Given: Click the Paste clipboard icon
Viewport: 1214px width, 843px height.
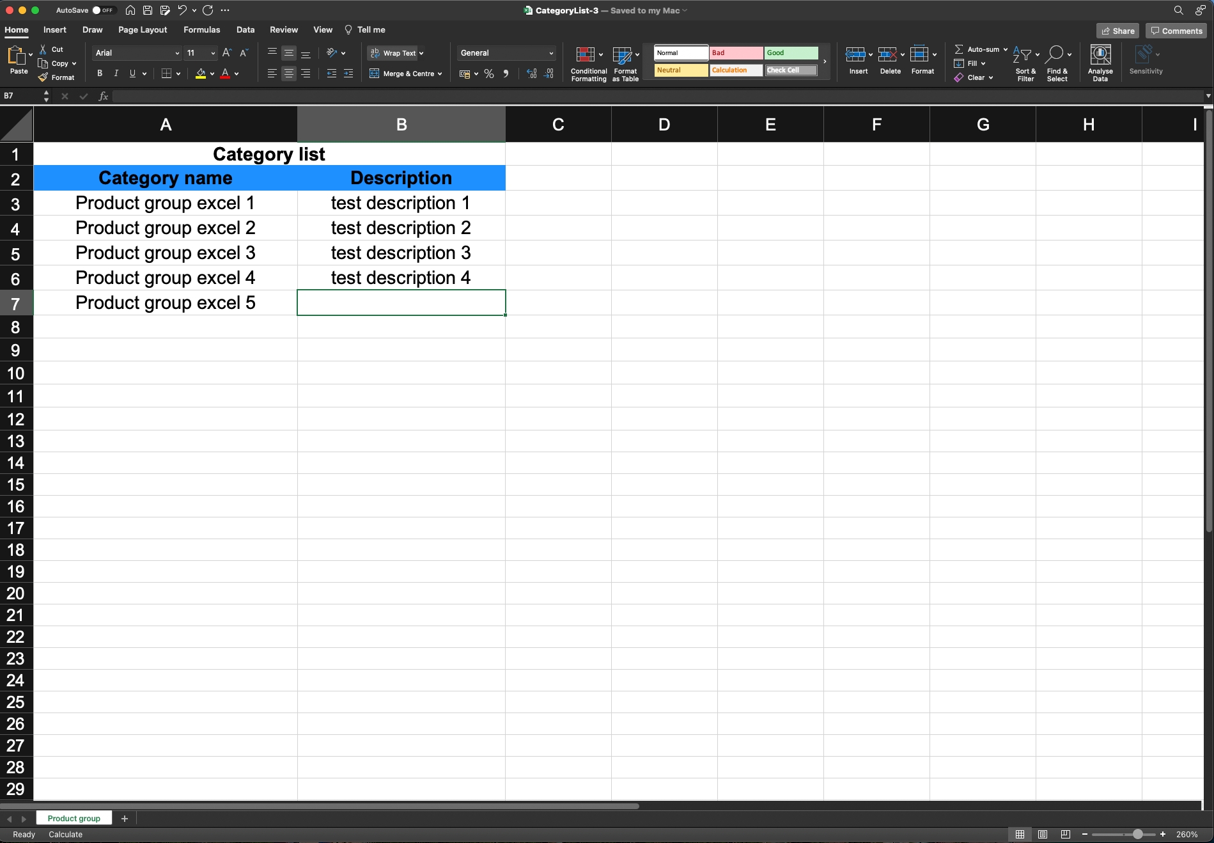Looking at the screenshot, I should coord(17,56).
